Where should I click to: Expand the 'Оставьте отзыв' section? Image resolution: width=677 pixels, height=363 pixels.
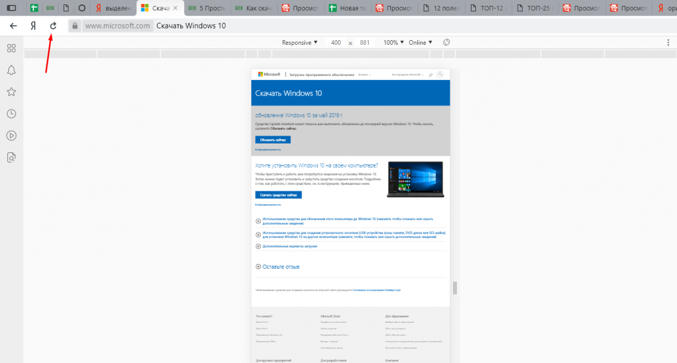click(x=278, y=267)
